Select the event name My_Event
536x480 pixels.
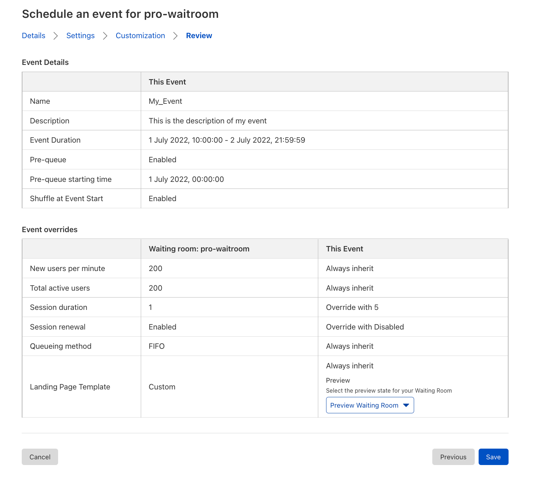click(x=165, y=101)
